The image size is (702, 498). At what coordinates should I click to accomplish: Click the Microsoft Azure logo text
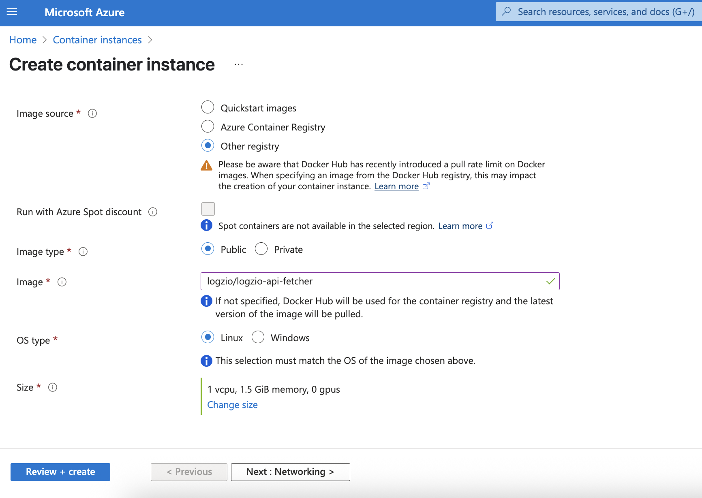point(85,13)
